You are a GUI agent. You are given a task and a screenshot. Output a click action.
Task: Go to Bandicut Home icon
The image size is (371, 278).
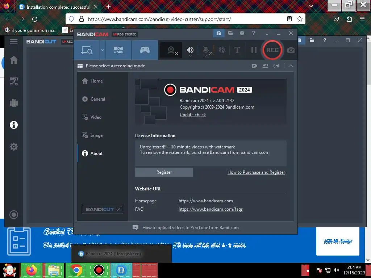click(14, 60)
